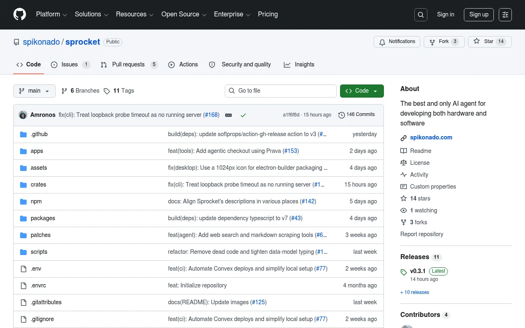Click the link icon beside spikonado.com
Image resolution: width=525 pixels, height=328 pixels.
point(404,138)
